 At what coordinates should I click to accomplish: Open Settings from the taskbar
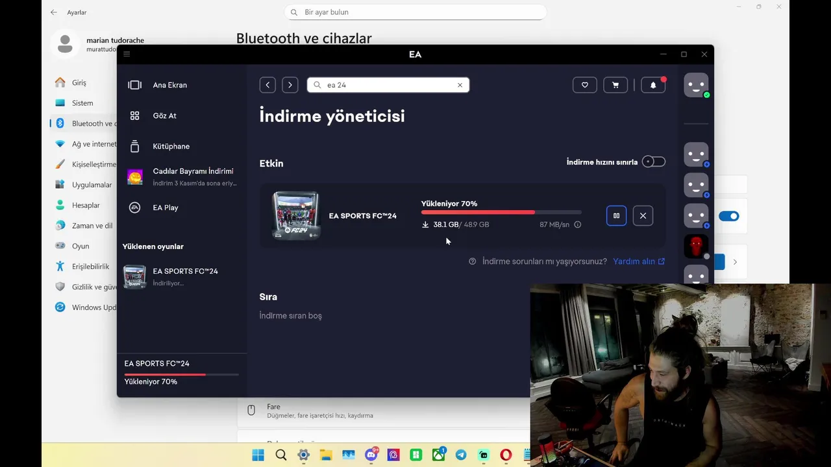click(x=303, y=455)
